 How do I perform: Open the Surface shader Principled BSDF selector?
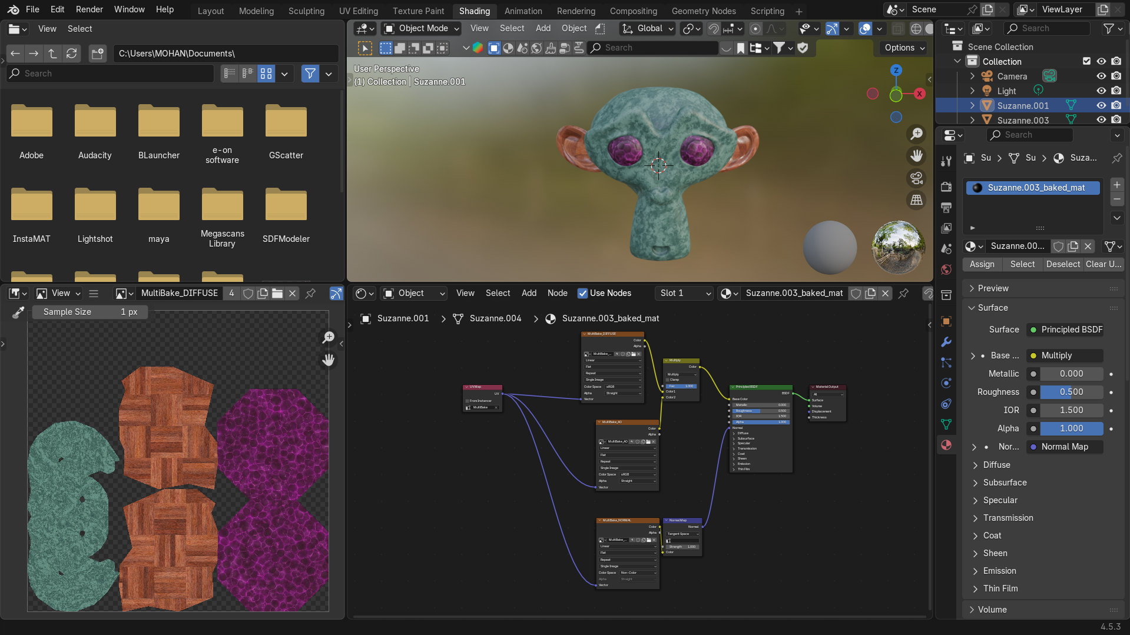click(1065, 330)
